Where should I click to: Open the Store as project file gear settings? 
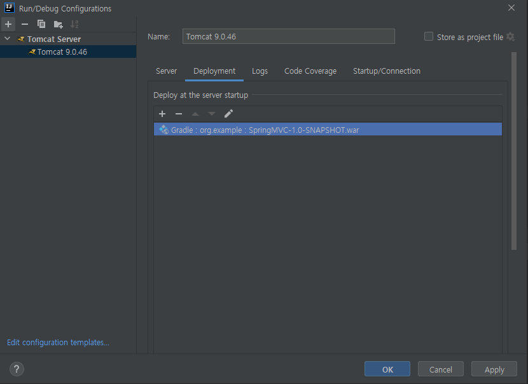tap(510, 37)
